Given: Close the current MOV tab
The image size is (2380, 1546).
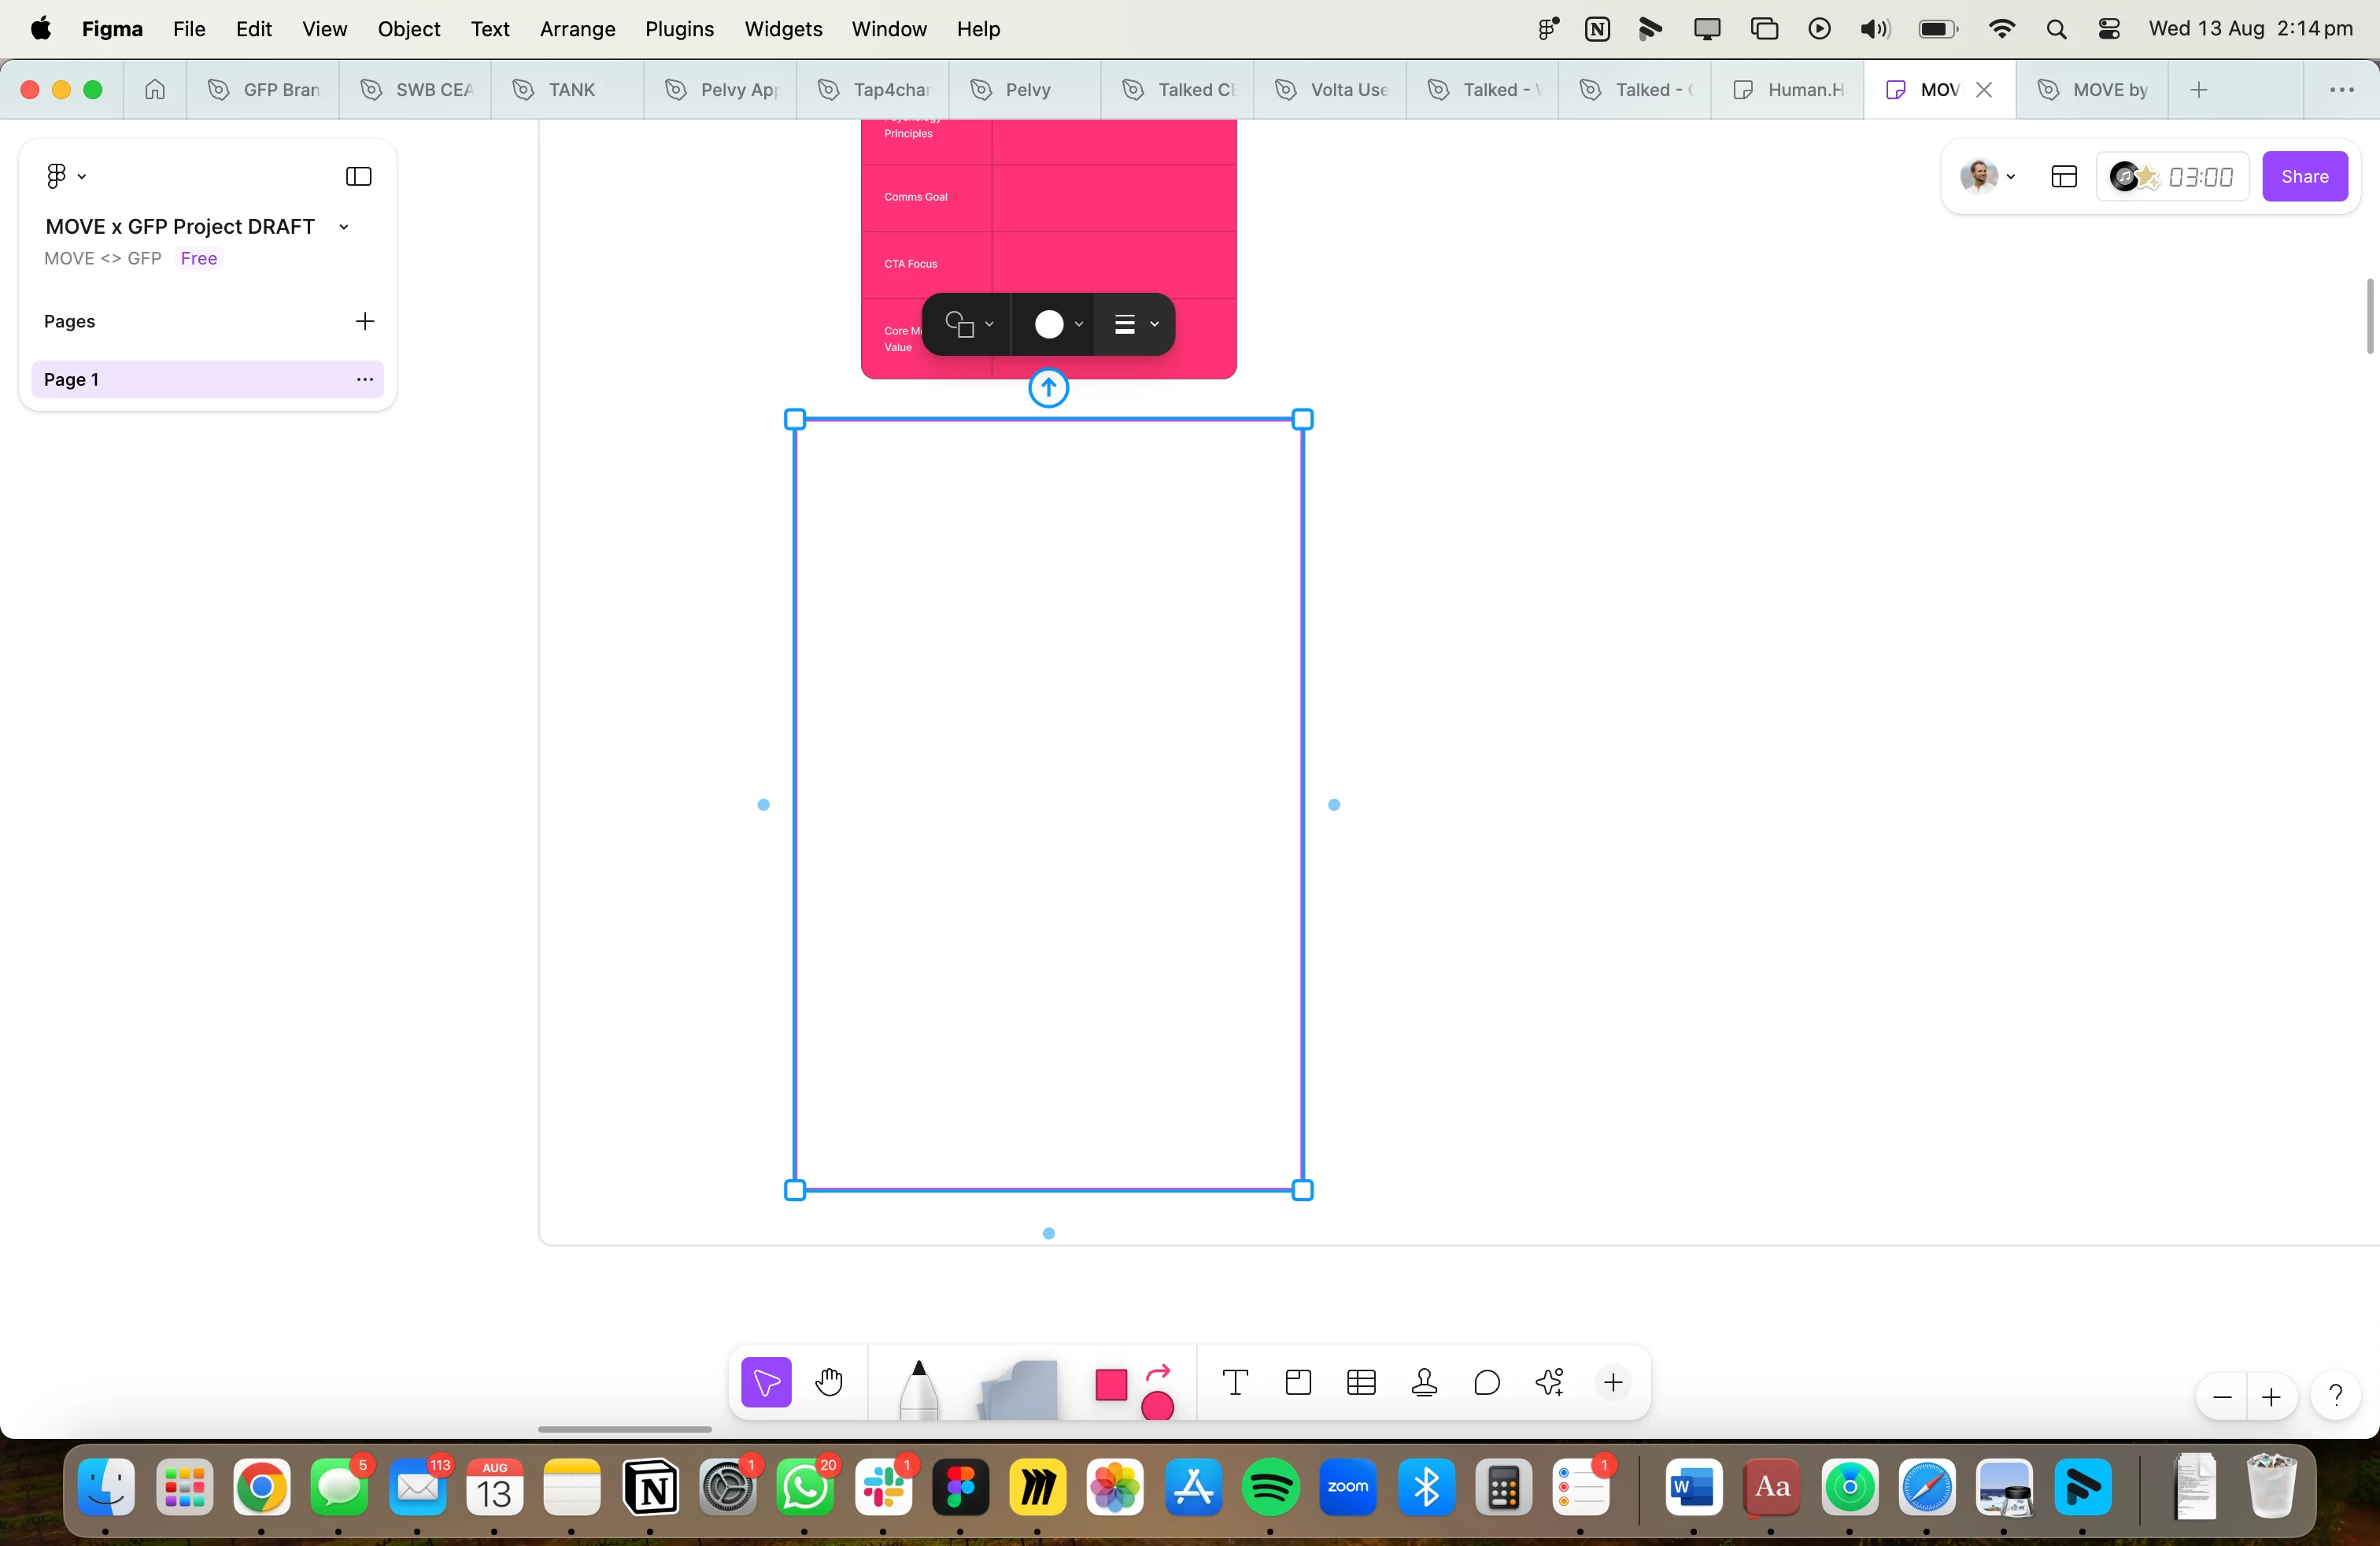Looking at the screenshot, I should [1984, 90].
